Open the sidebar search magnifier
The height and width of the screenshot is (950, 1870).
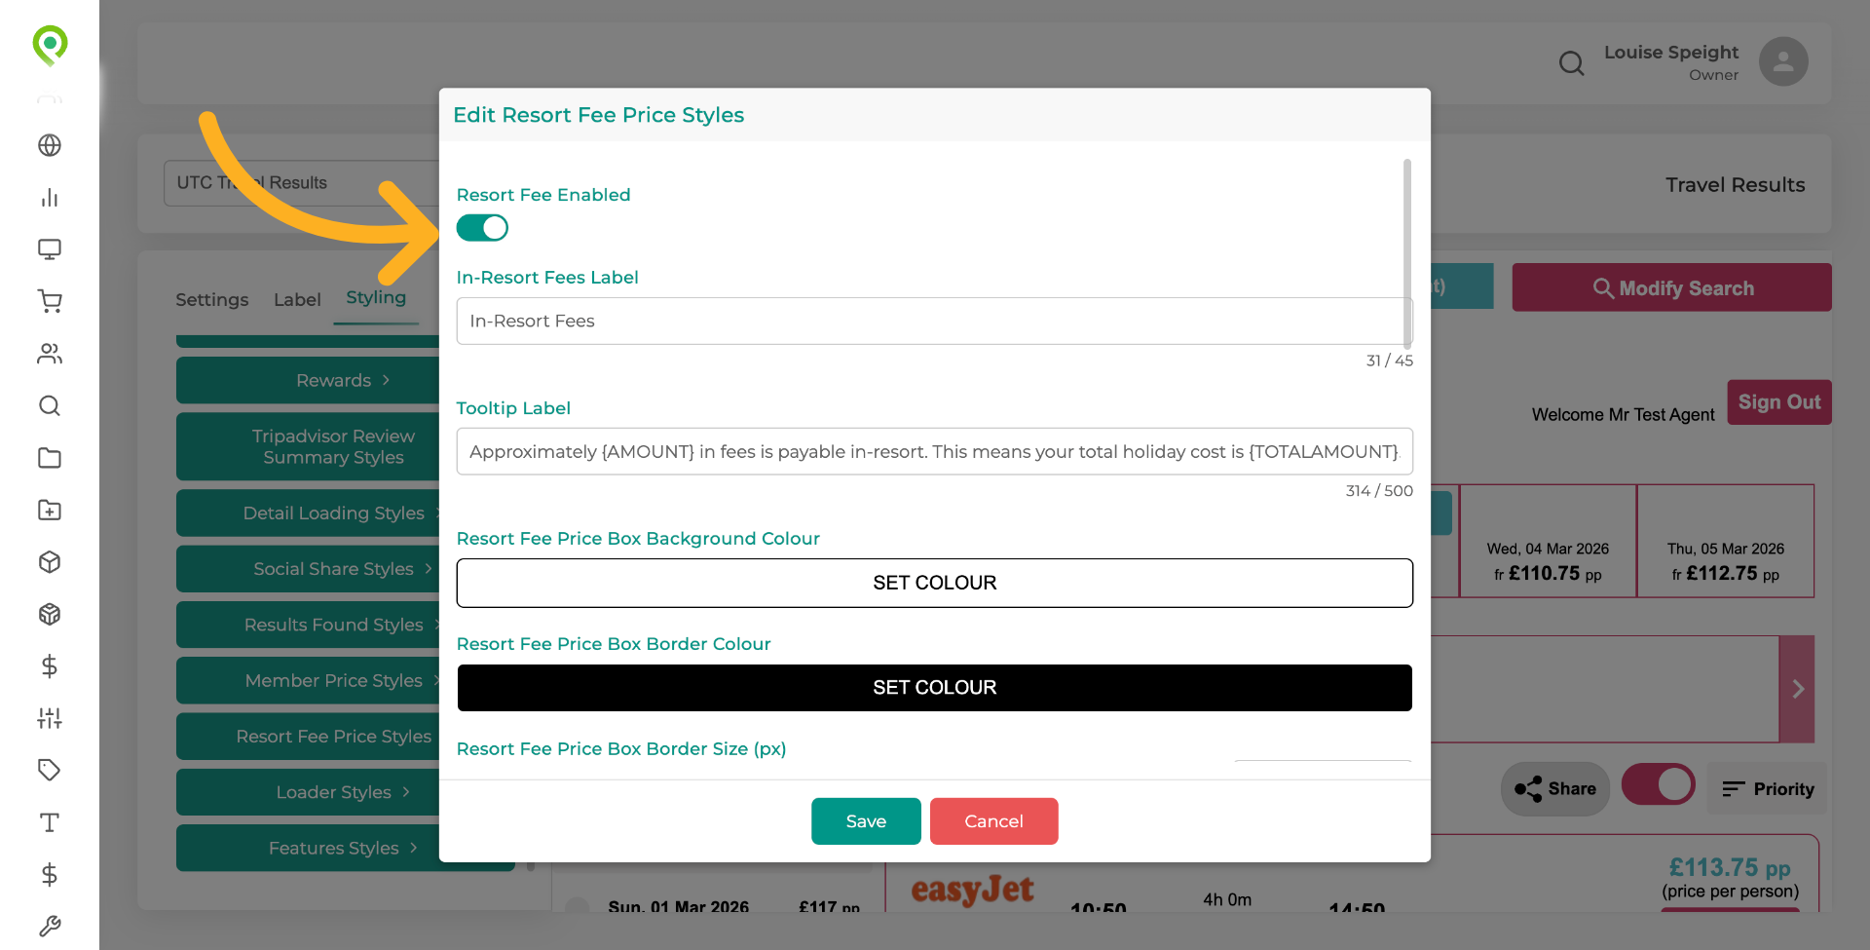(x=50, y=406)
